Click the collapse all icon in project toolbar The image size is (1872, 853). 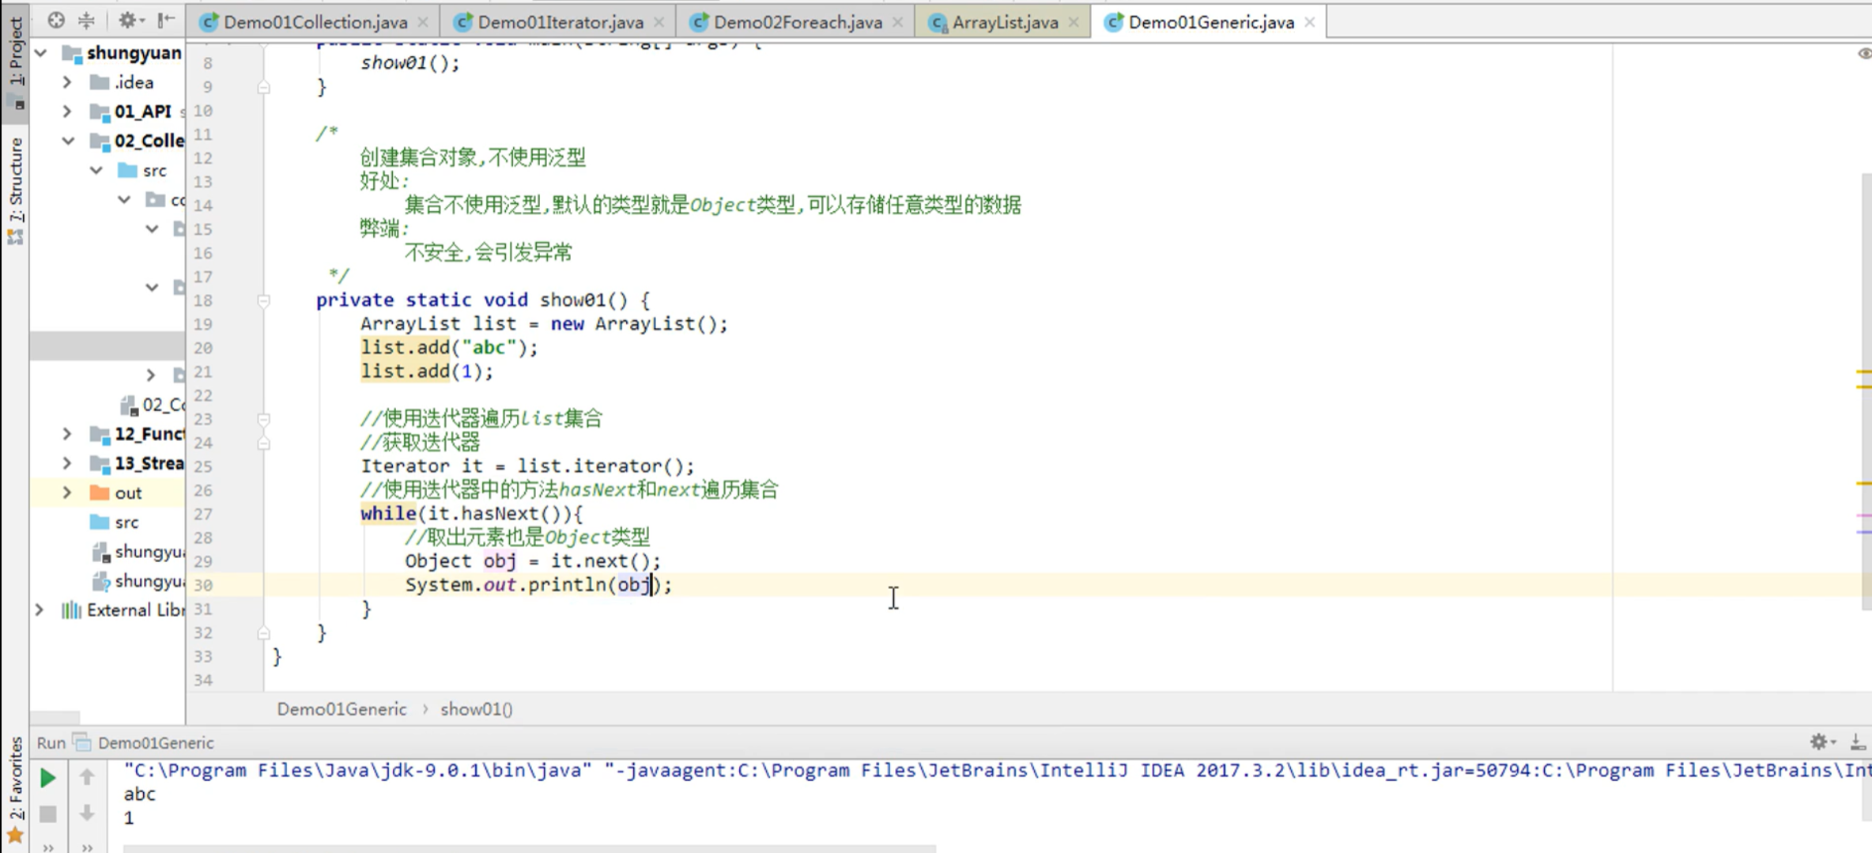tap(86, 21)
